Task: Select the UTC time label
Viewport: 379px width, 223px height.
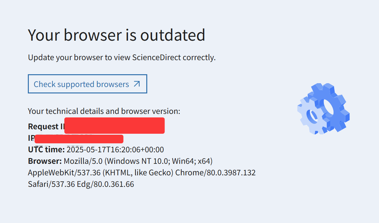Action: 46,149
